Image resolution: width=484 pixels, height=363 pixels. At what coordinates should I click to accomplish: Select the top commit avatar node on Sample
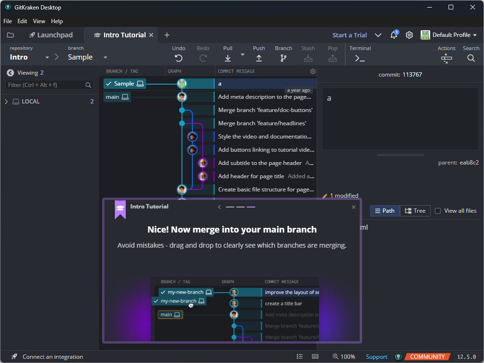pyautogui.click(x=182, y=84)
